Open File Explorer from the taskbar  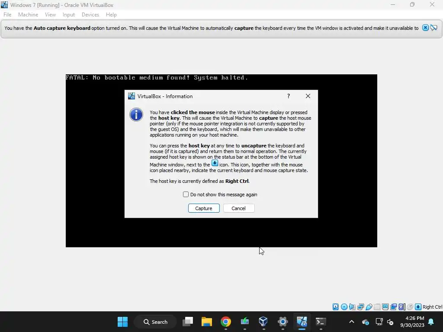click(x=206, y=322)
